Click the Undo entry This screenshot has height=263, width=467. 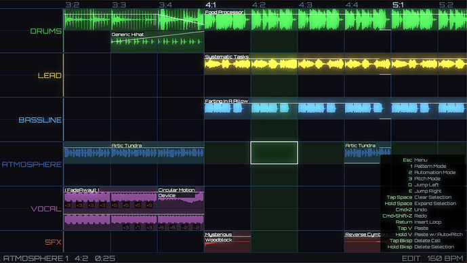[411, 209]
